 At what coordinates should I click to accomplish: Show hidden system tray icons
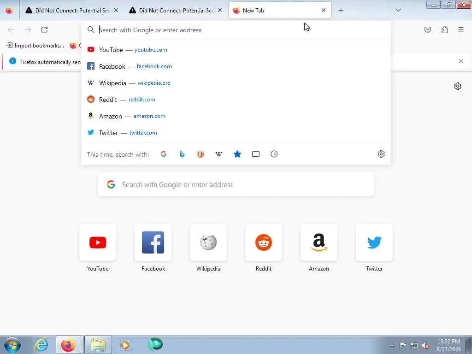pyautogui.click(x=392, y=346)
